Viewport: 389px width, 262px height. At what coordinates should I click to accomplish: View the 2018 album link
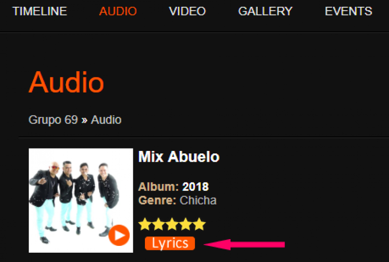click(195, 187)
